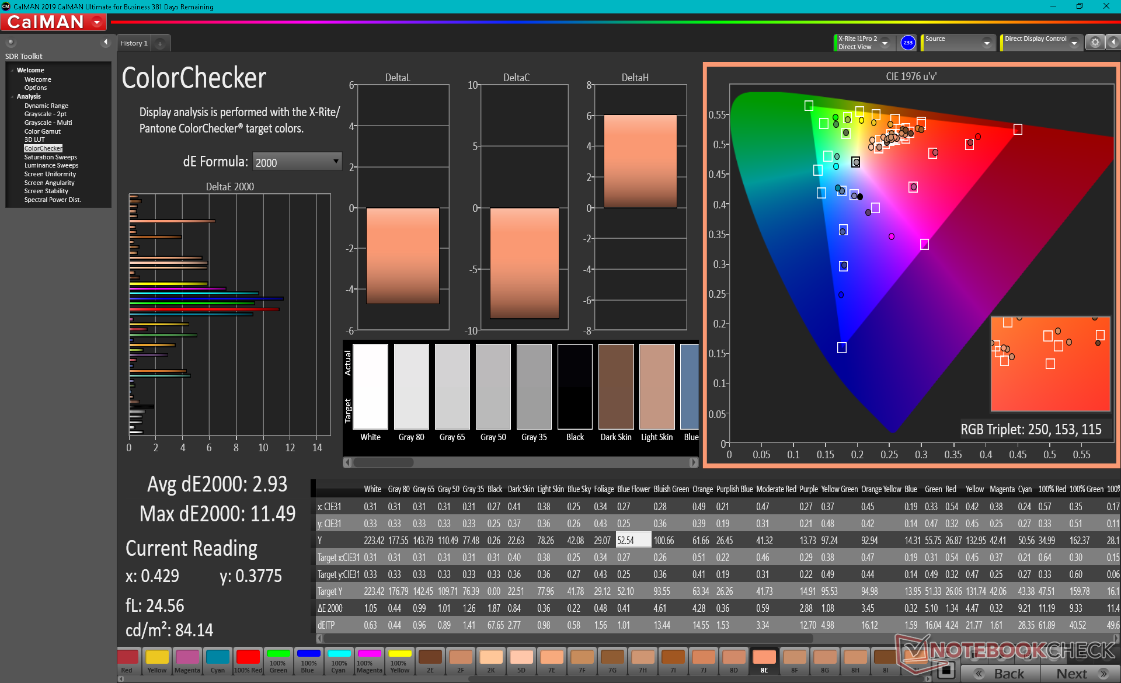Select the Cyan color patch
The image size is (1121, 683).
218,661
